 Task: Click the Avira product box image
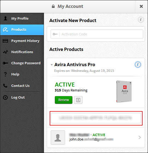(124, 91)
